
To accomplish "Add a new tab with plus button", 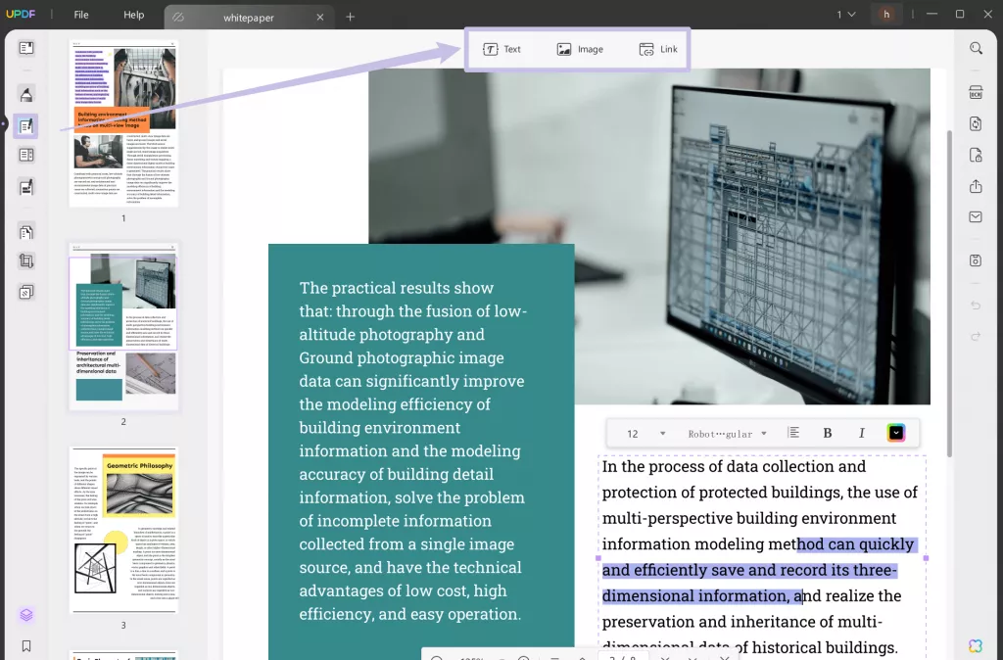I will (350, 18).
